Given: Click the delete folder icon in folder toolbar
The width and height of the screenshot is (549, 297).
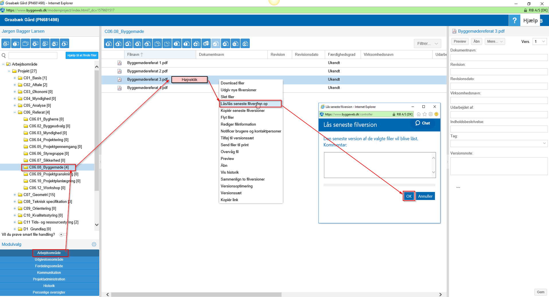Looking at the screenshot, I should pos(35,43).
